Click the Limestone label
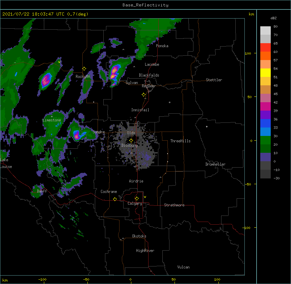This screenshot has width=291, height=284. 52,120
